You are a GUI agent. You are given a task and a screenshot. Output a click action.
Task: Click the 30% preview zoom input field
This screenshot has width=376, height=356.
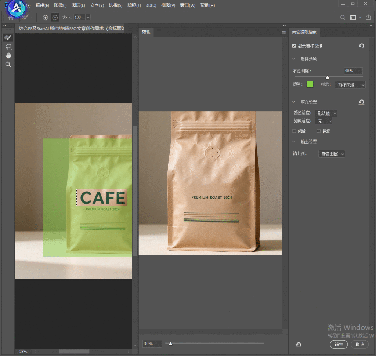152,344
